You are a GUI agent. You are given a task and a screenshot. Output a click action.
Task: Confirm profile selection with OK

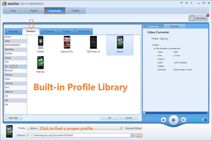110,118
